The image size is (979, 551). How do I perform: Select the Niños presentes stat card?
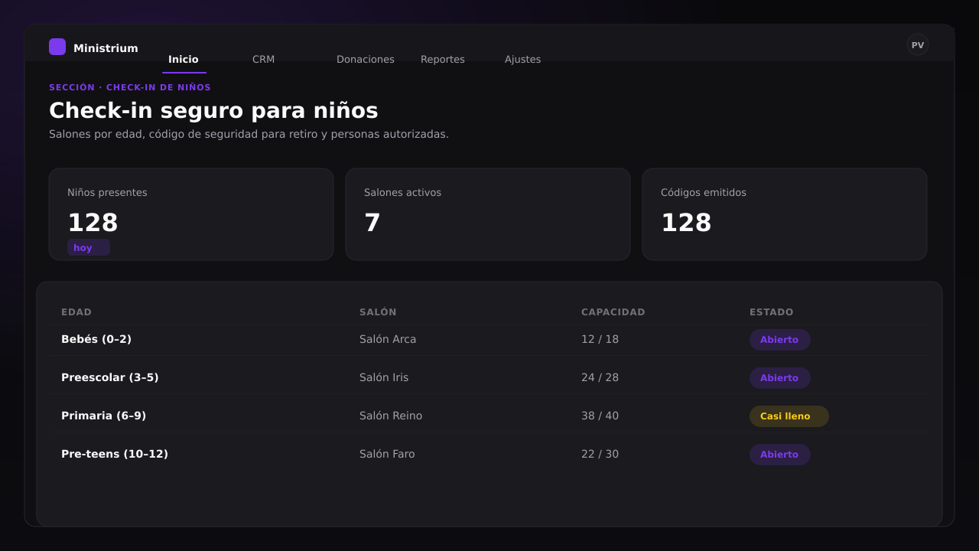pyautogui.click(x=191, y=214)
